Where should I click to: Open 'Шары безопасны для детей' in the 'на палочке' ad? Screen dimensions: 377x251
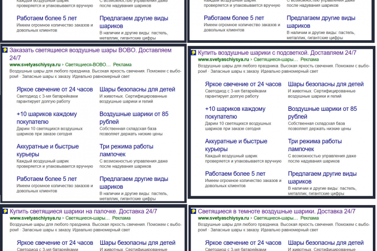coord(138,243)
